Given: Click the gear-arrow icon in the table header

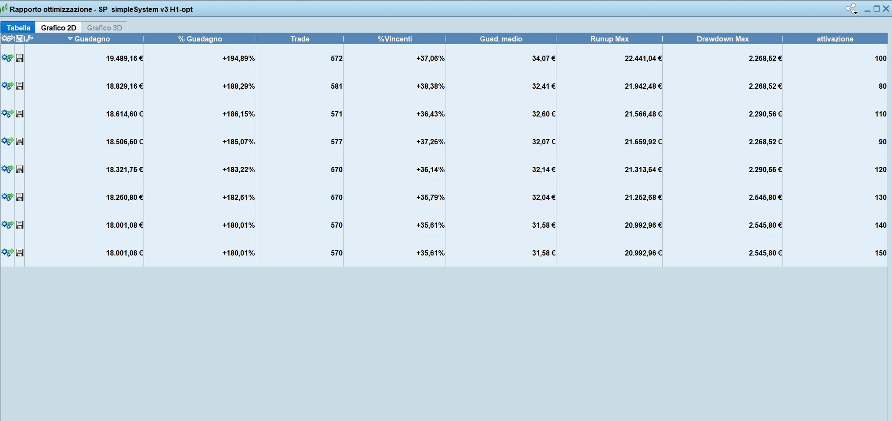Looking at the screenshot, I should pyautogui.click(x=8, y=38).
